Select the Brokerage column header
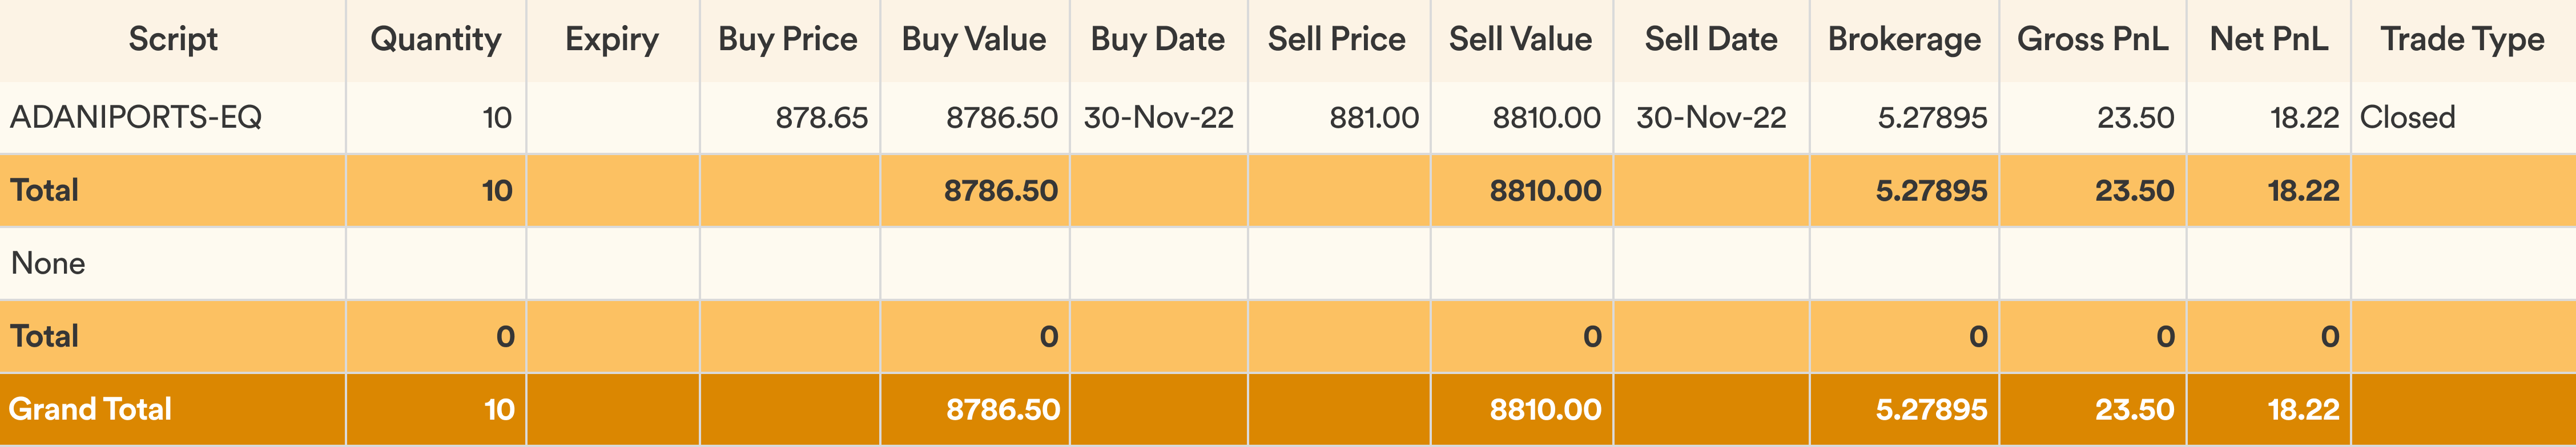 pyautogui.click(x=1904, y=40)
